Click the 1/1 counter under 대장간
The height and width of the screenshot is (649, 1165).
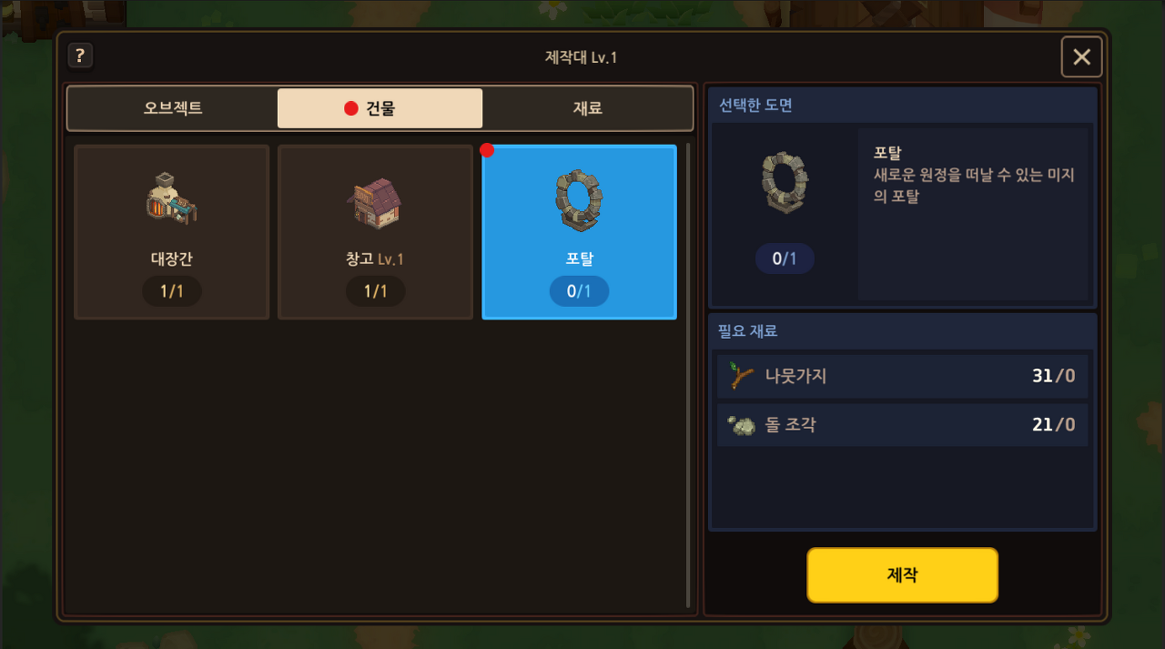point(172,291)
